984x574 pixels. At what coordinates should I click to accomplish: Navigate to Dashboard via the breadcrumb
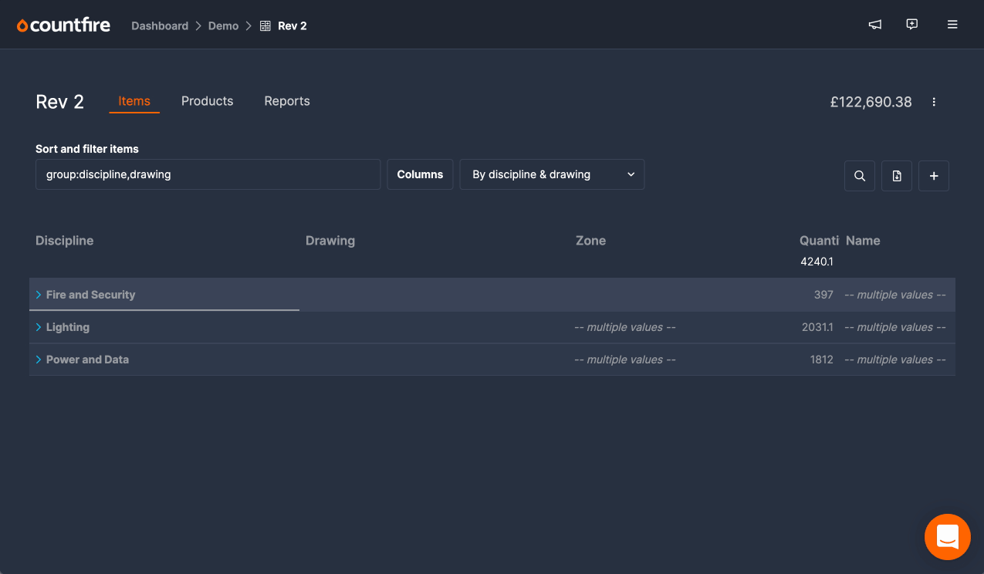[x=160, y=25]
